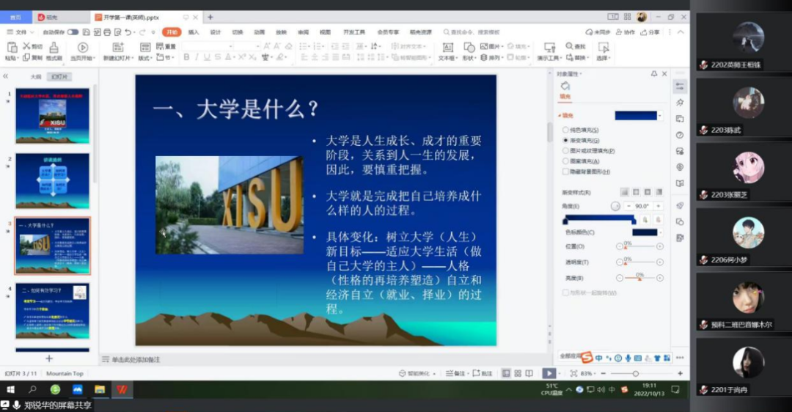Start slideshow with status bar play button
The height and width of the screenshot is (412, 792).
pos(548,373)
